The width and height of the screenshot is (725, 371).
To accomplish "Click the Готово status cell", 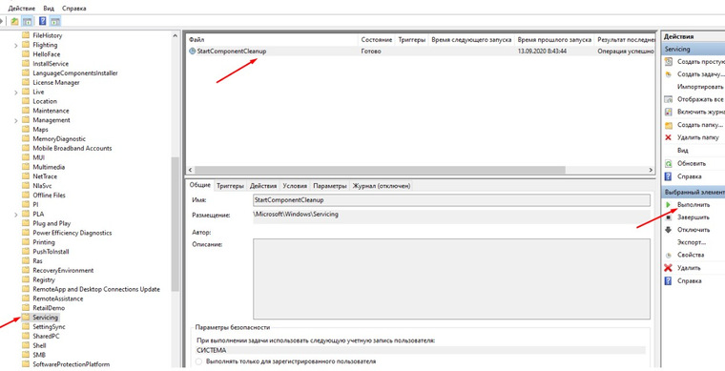I will 371,52.
